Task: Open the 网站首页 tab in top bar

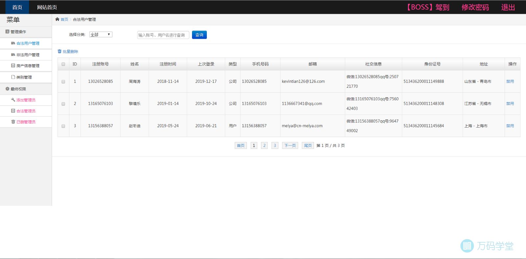Action: click(47, 7)
